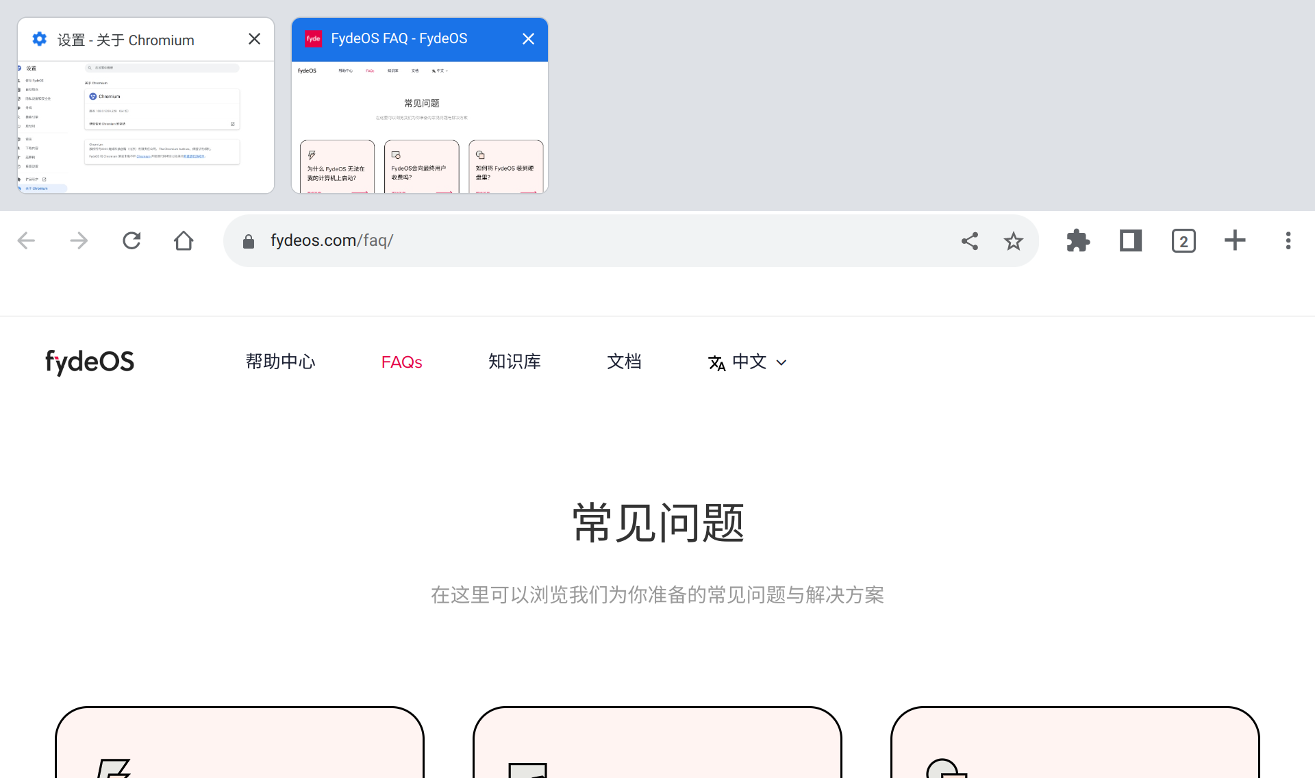Open 知识库 knowledge base

[x=514, y=362]
